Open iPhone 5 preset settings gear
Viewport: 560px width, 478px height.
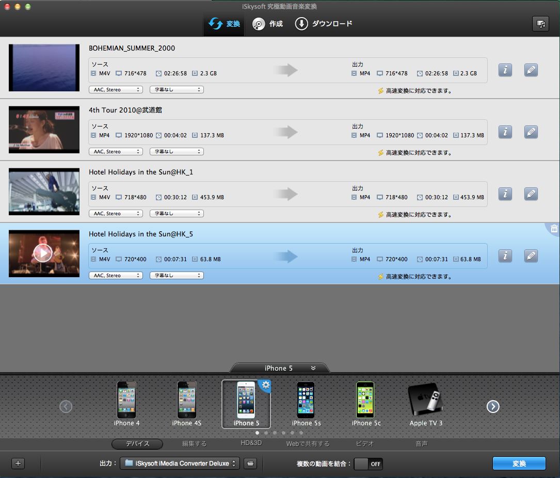click(x=266, y=385)
